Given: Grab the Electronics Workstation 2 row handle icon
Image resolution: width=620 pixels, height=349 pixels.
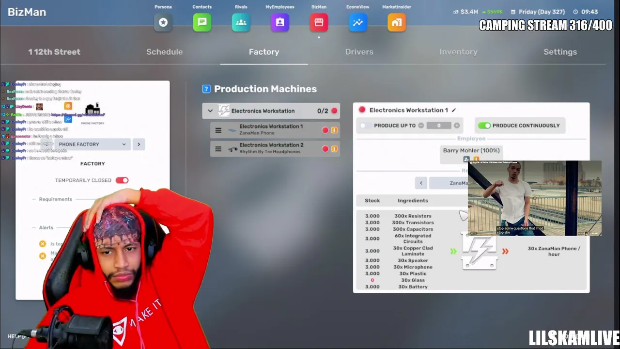Looking at the screenshot, I should (x=218, y=149).
